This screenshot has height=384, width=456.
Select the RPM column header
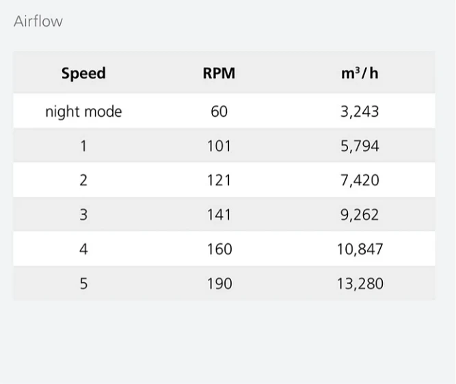[219, 73]
